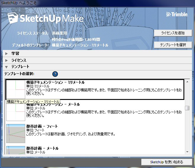The image size is (195, 168).
Task: Choose 構築ドキュメンテーション - ミリメートル template title
Action: pos(55,82)
